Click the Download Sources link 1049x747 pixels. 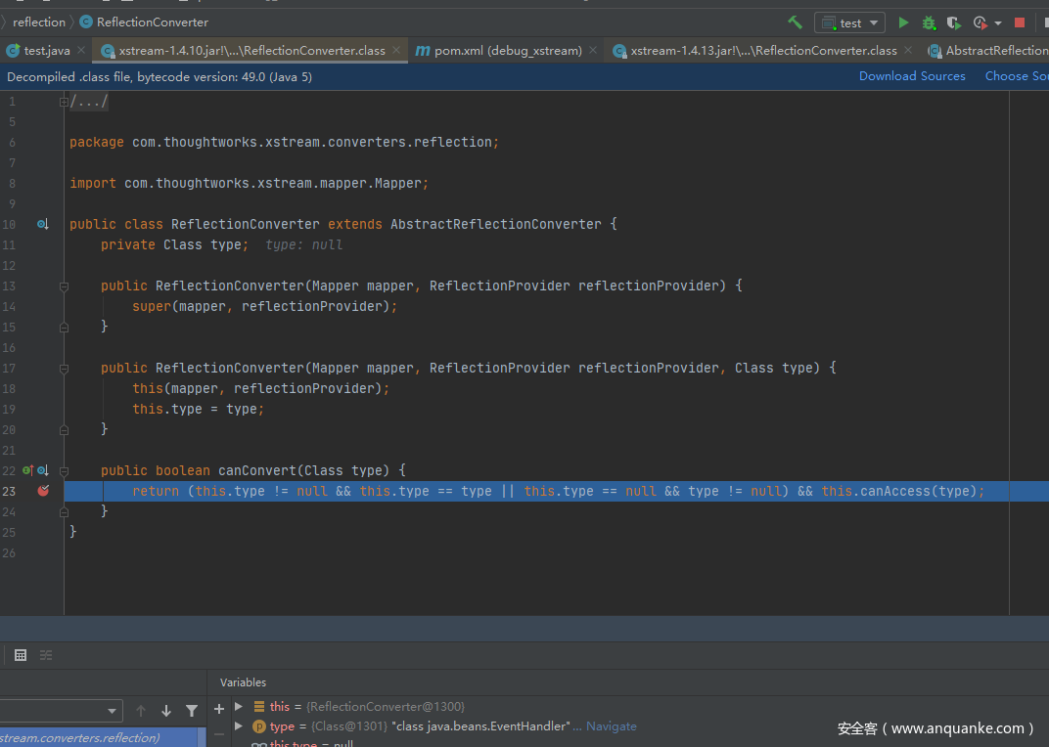912,76
